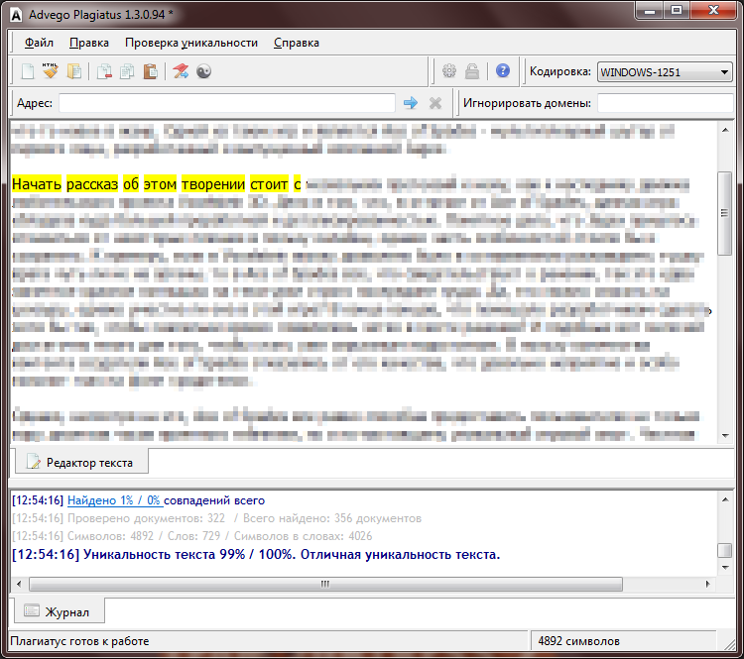Click the cut icon in toolbar
The image size is (744, 659).
click(104, 71)
